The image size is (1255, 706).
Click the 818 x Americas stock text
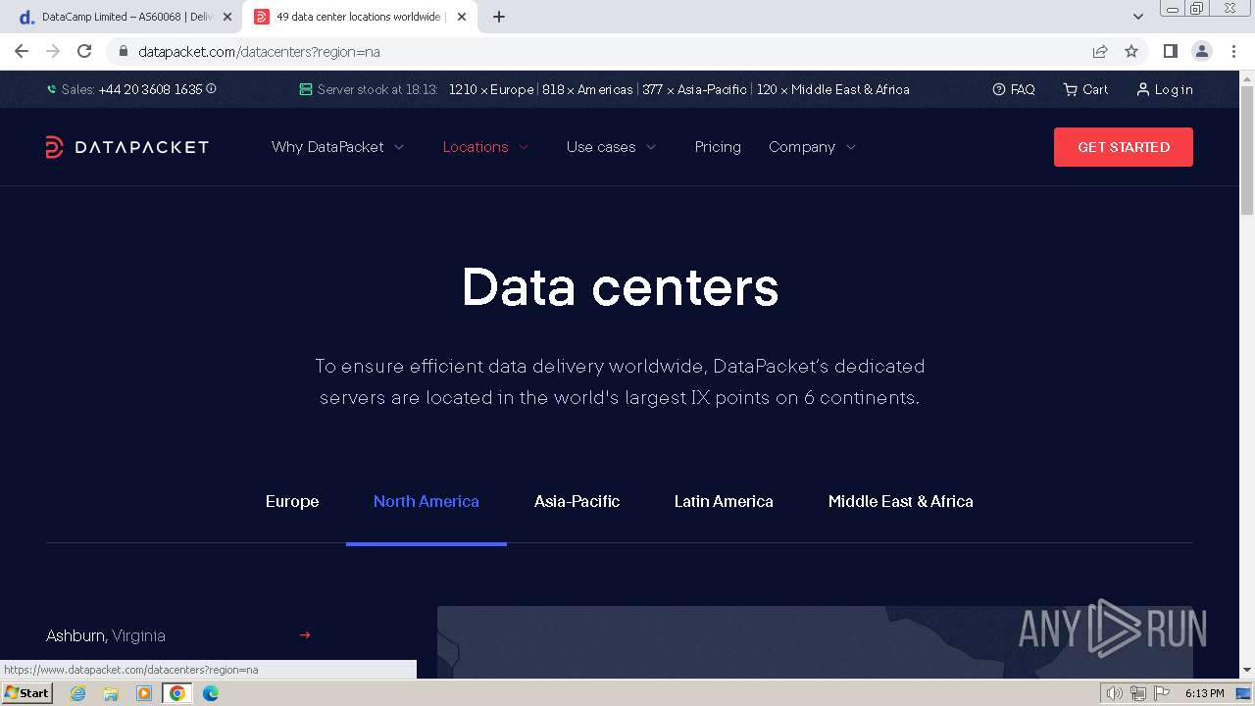[587, 89]
